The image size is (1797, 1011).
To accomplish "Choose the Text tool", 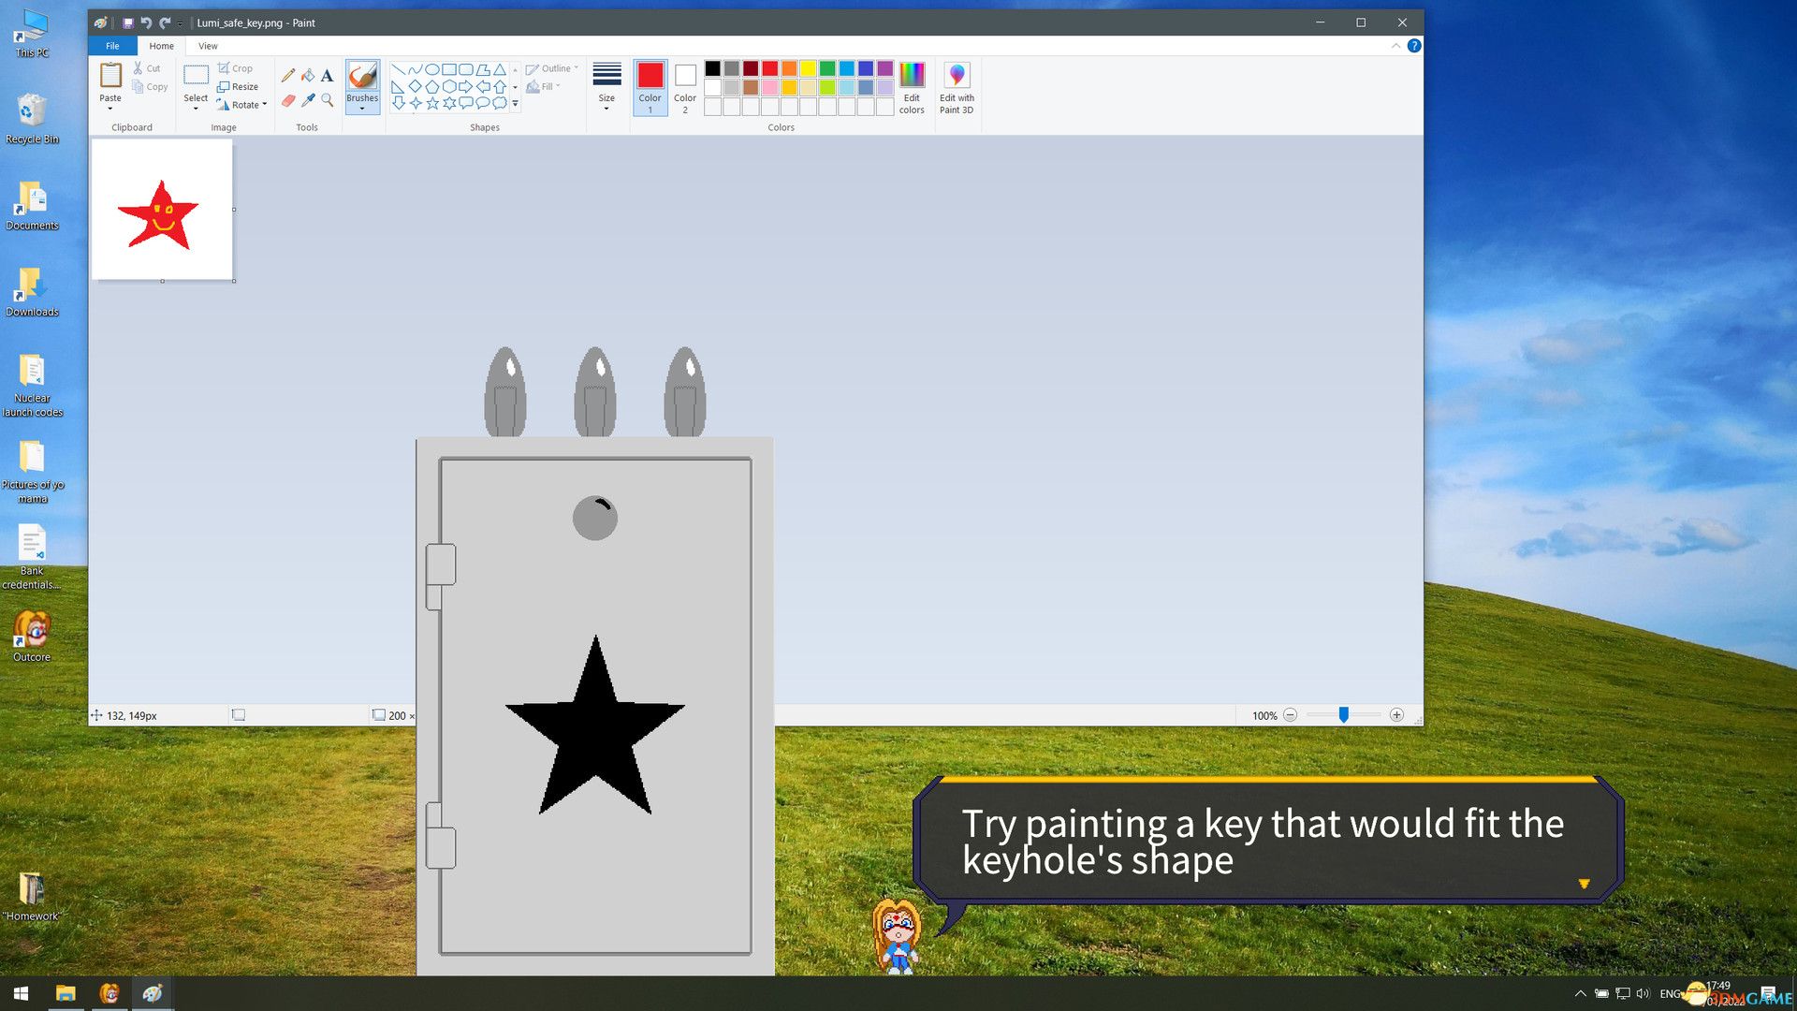I will pyautogui.click(x=327, y=76).
